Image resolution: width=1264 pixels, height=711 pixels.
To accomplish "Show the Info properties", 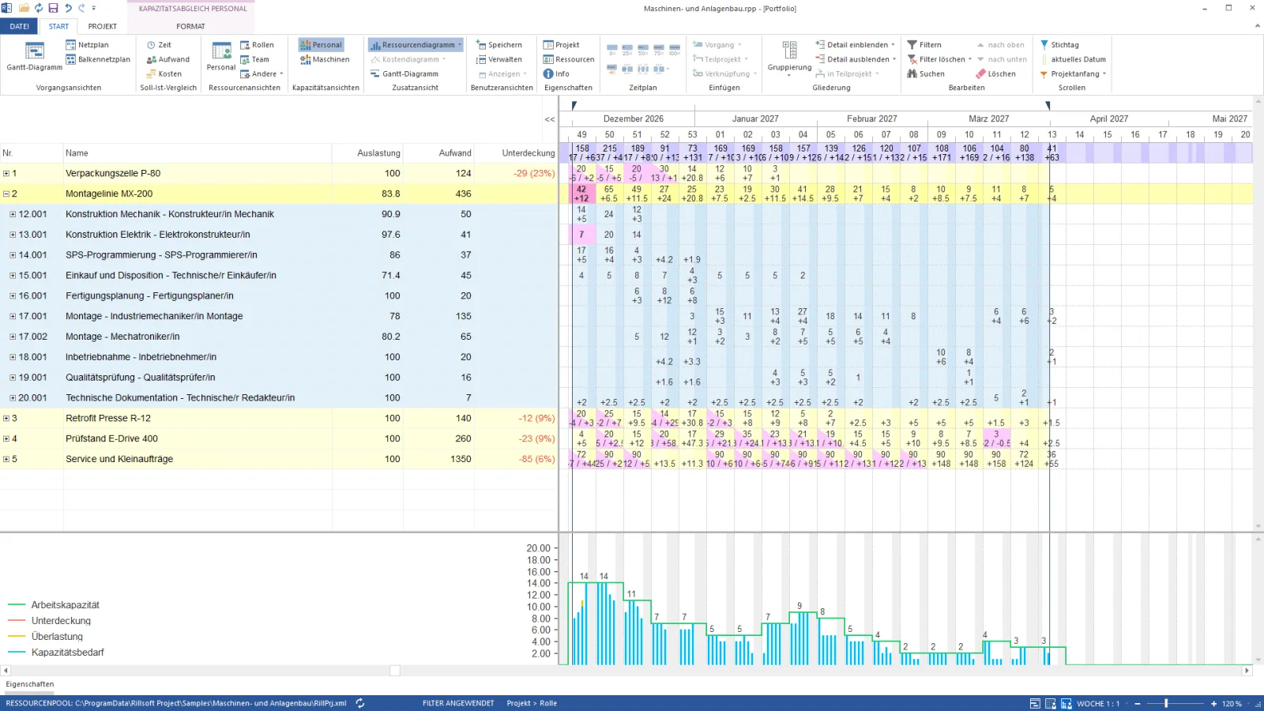I will (x=556, y=73).
